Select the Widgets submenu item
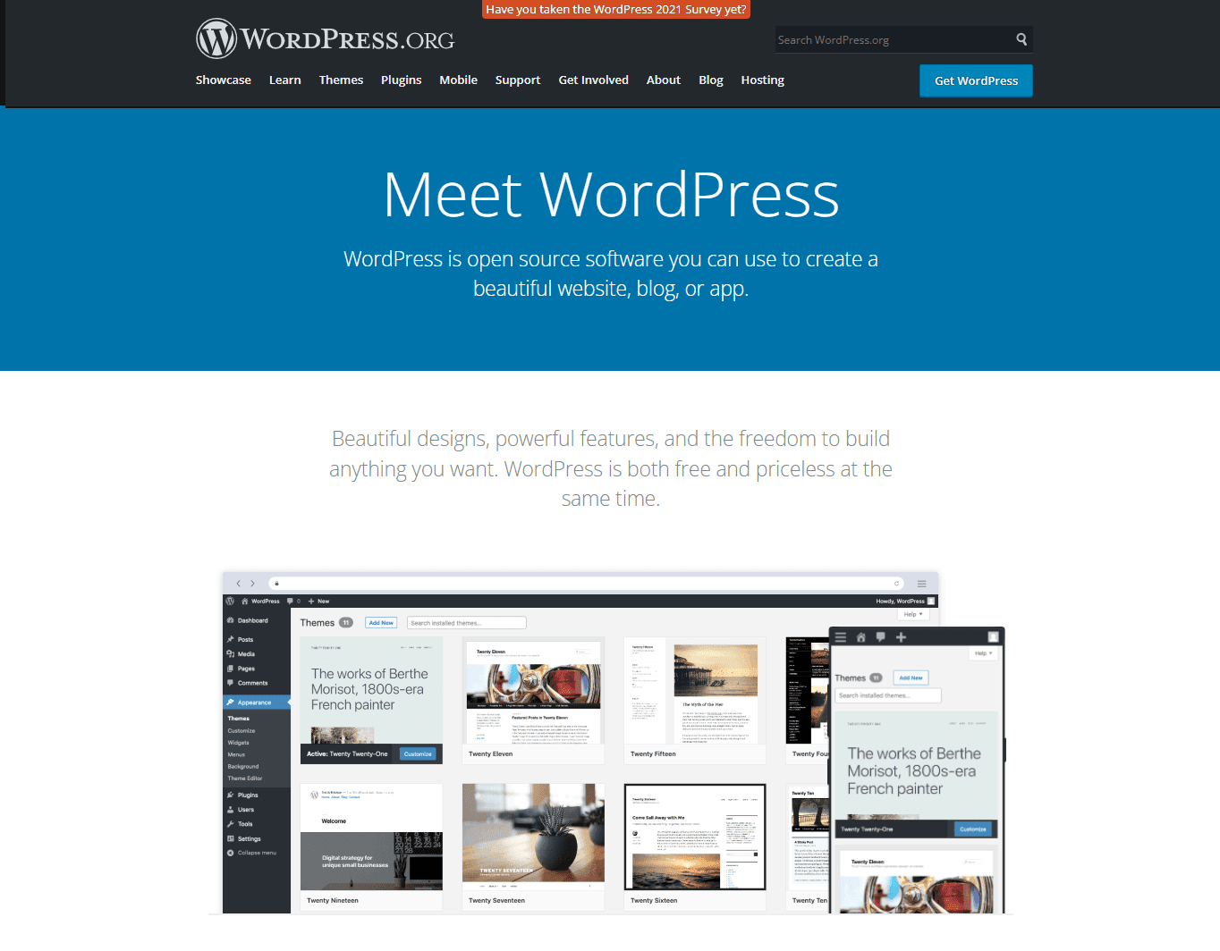Screen dimensions: 1220x951 click(239, 742)
